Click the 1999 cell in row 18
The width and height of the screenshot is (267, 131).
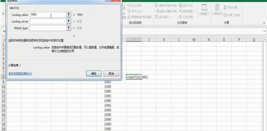click(x=104, y=124)
